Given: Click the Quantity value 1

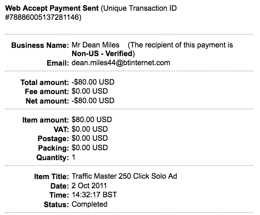Looking at the screenshot, I should coord(74,157).
